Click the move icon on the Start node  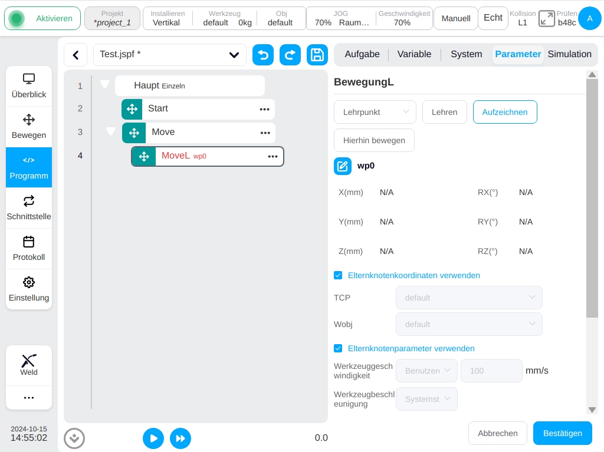pyautogui.click(x=132, y=109)
